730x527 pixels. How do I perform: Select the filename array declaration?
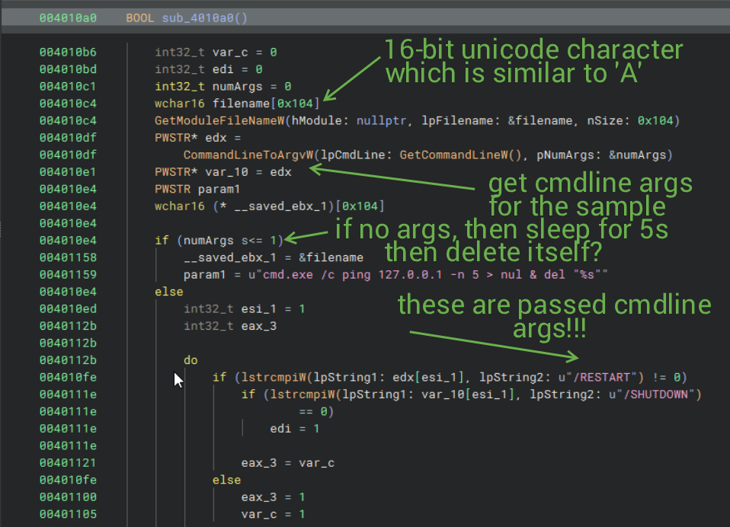pyautogui.click(x=242, y=104)
